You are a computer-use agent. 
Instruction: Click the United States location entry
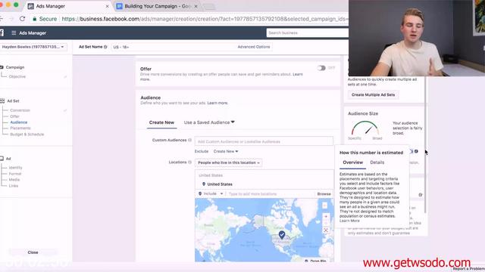tap(219, 184)
